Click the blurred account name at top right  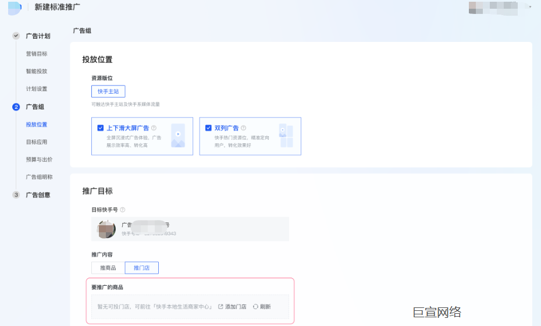point(493,8)
